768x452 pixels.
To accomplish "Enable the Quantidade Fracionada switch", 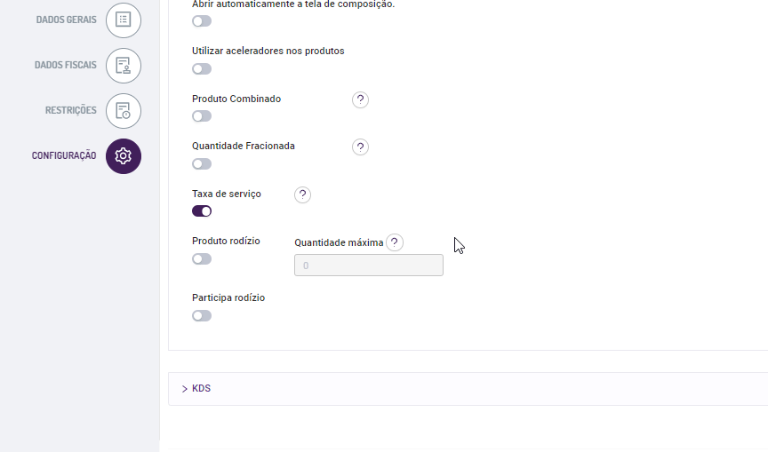I will (202, 163).
